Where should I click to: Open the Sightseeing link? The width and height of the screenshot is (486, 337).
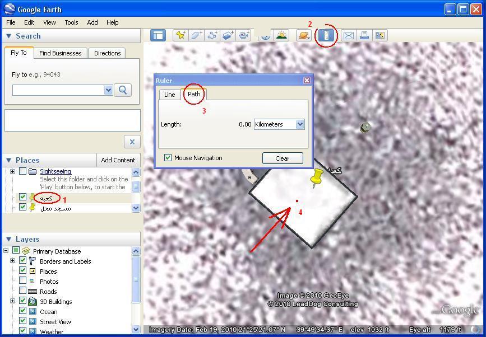[55, 171]
